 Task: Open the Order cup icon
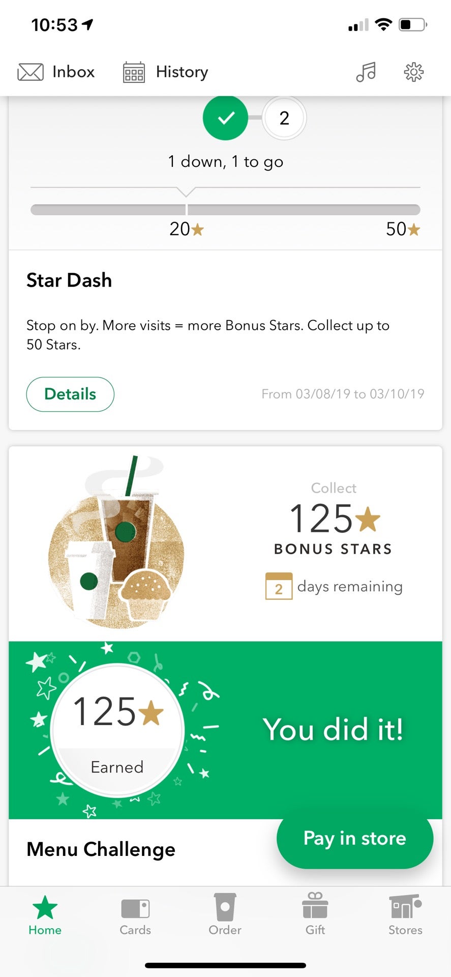pyautogui.click(x=225, y=907)
